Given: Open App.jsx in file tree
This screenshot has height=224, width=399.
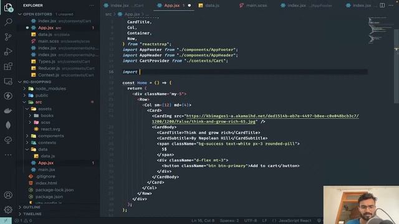Looking at the screenshot, I should [46, 163].
